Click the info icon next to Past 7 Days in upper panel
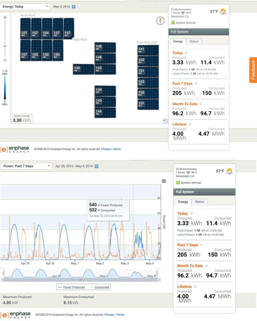The height and width of the screenshot is (321, 257). (x=196, y=83)
